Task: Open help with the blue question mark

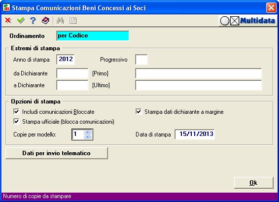Action: pos(33,21)
